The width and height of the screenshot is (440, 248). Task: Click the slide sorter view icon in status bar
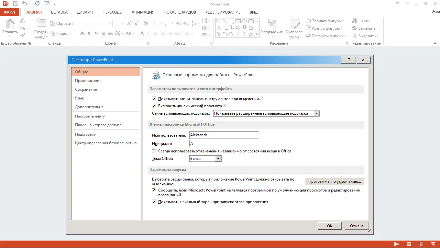coord(409,244)
